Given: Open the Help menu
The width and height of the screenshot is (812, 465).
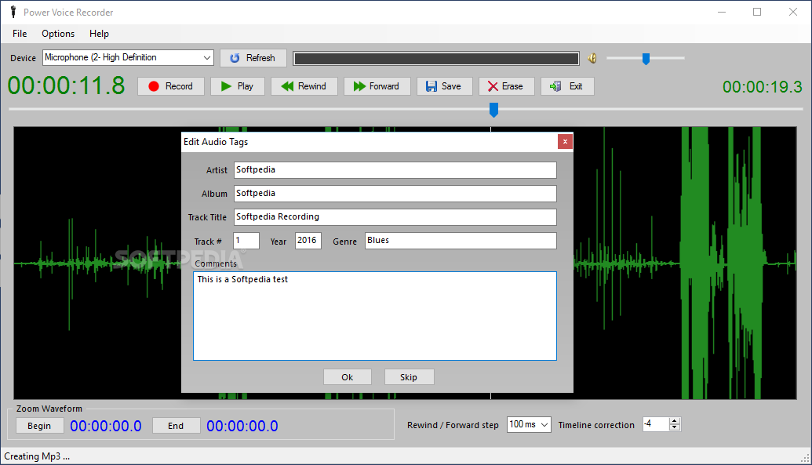Looking at the screenshot, I should 99,34.
